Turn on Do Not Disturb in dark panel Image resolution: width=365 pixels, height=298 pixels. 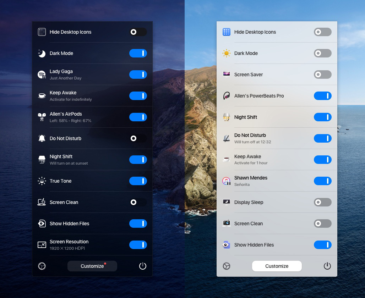[x=138, y=138]
